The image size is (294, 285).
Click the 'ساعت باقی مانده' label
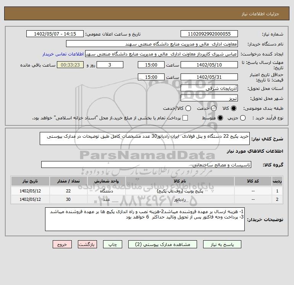(x=38, y=65)
